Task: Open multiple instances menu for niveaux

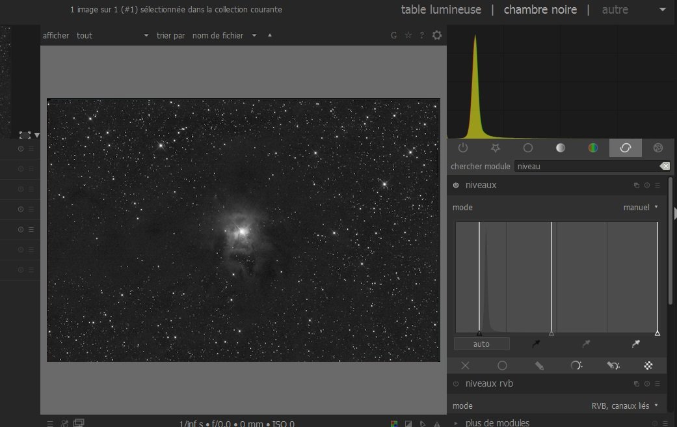Action: (637, 185)
